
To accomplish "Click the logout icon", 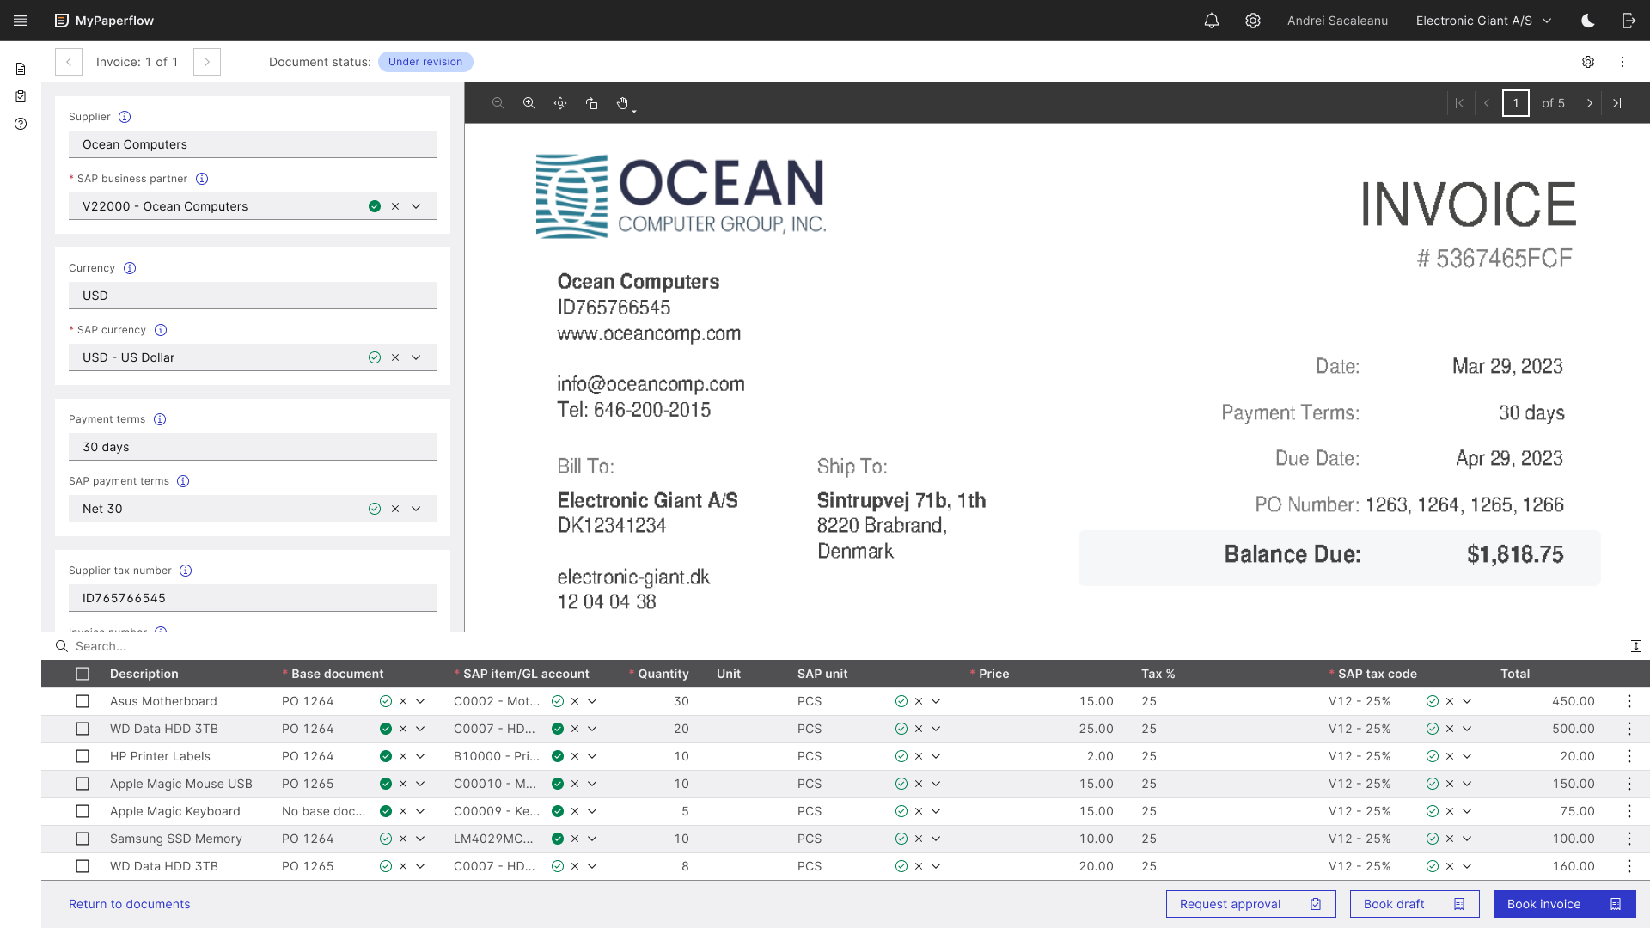I will pyautogui.click(x=1629, y=21).
